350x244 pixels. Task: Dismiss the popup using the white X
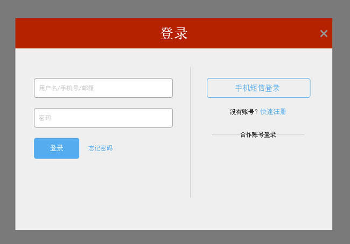(x=324, y=33)
